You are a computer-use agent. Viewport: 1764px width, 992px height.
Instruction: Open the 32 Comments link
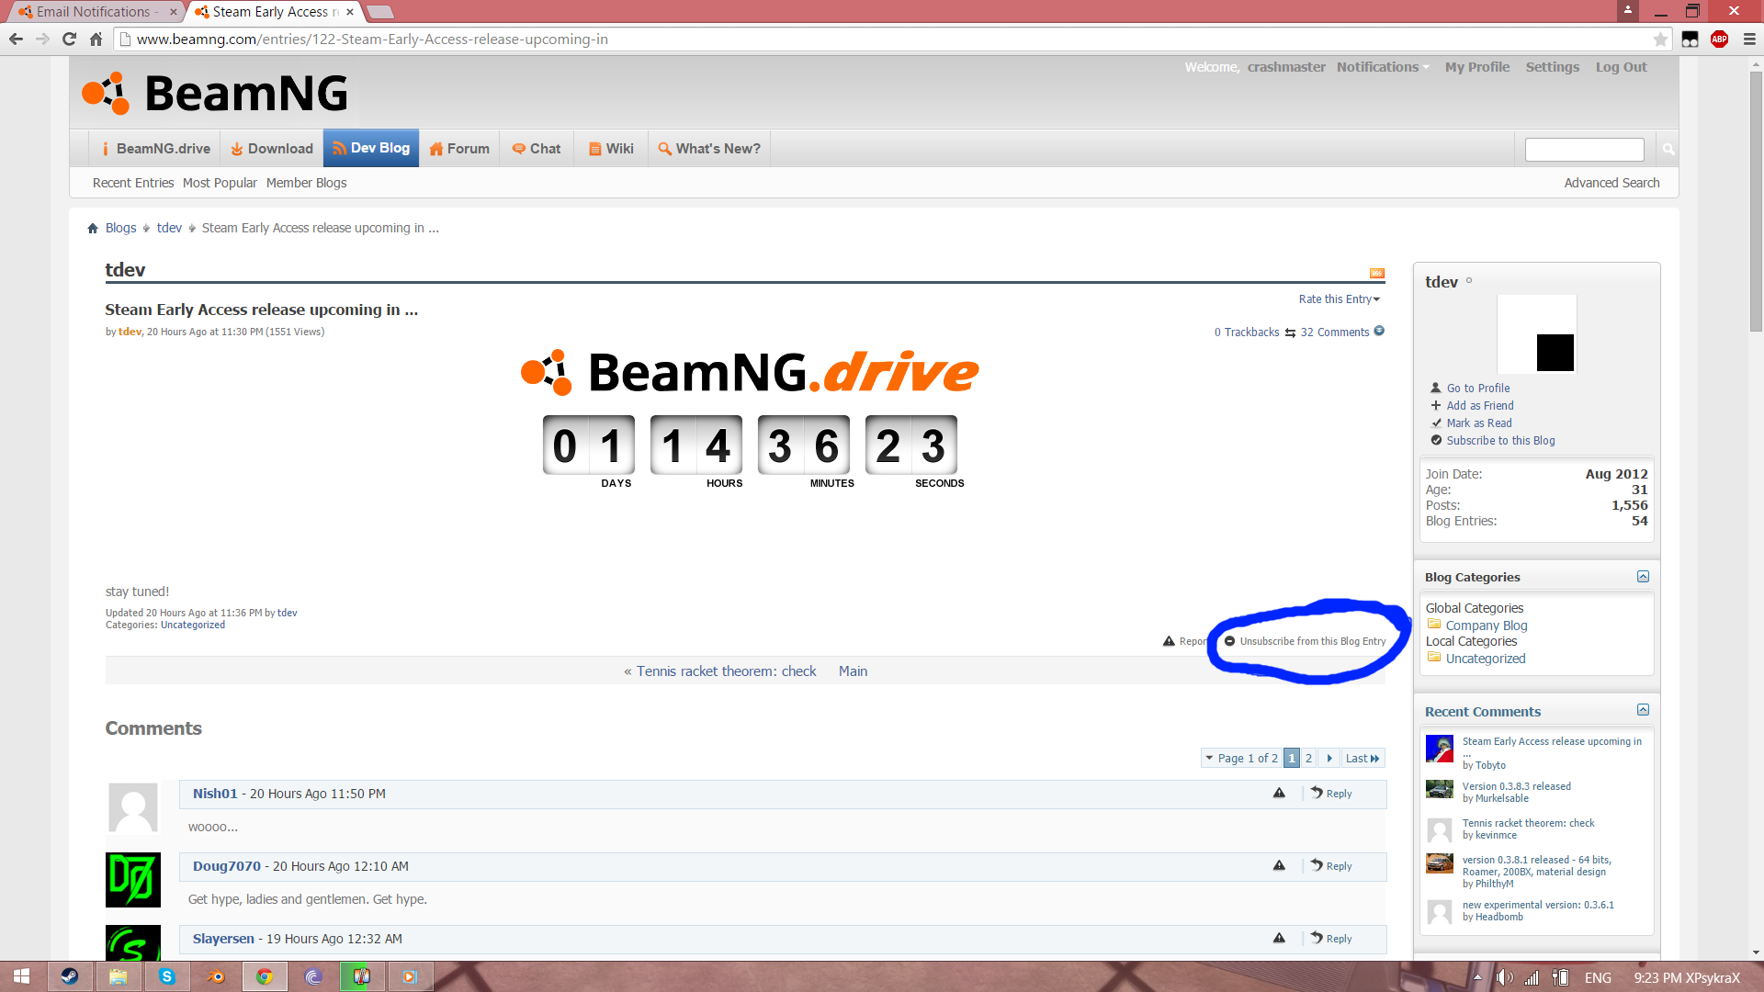click(1334, 333)
